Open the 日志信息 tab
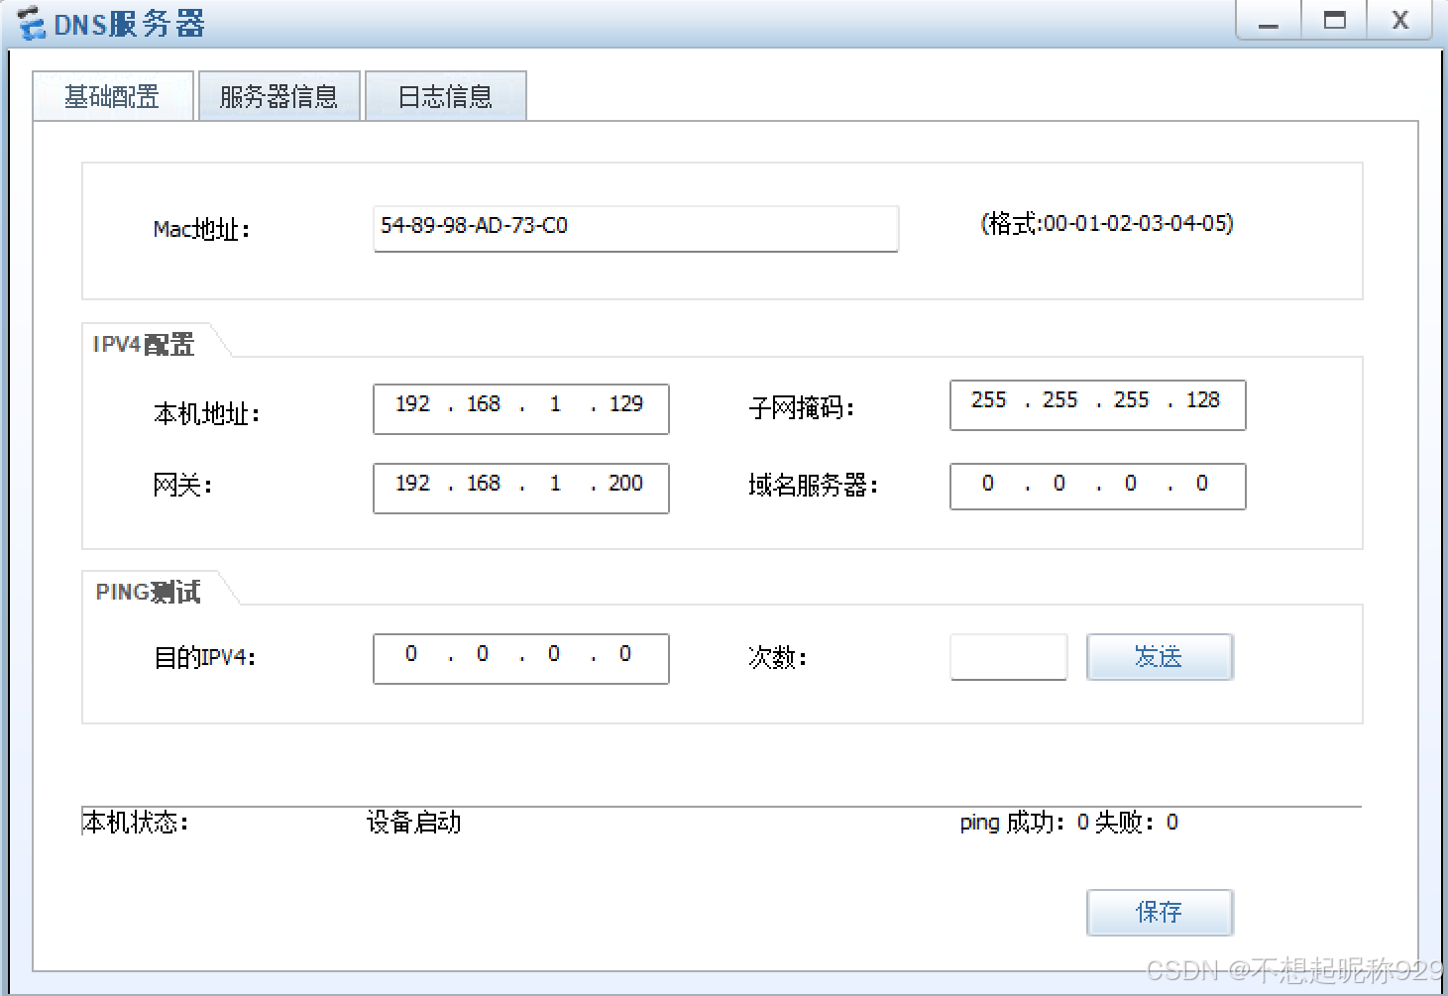Viewport: 1448px width, 996px height. click(x=445, y=96)
